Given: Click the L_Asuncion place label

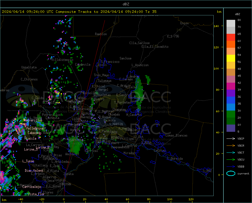Looking at the screenshot, I should coord(140,65).
